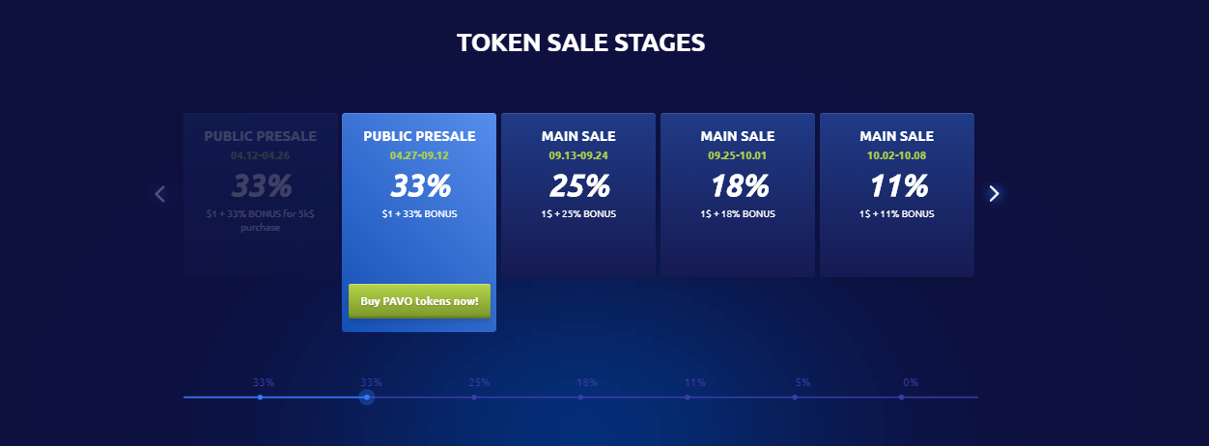Open the Main Sale 09.25-10.01 card
The height and width of the screenshot is (446, 1209).
pyautogui.click(x=738, y=195)
